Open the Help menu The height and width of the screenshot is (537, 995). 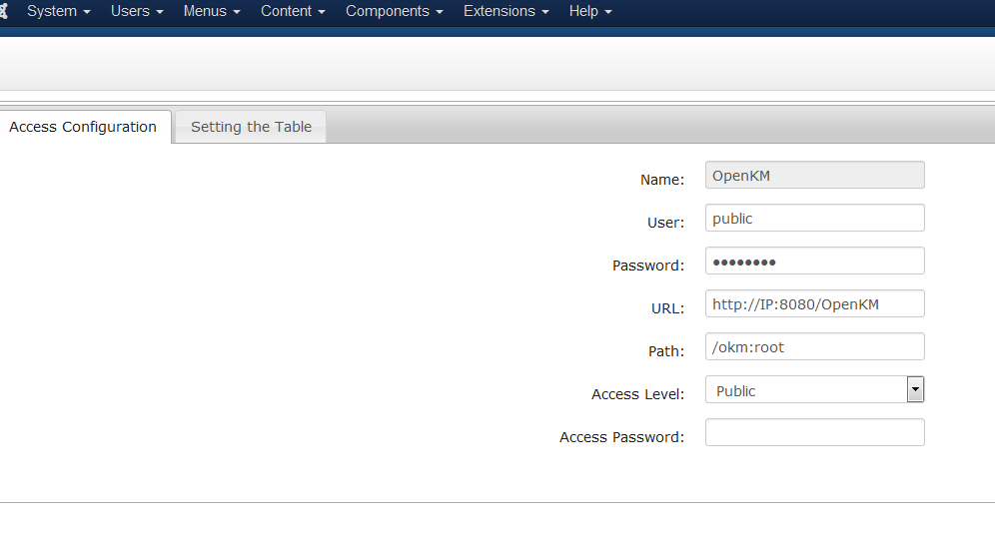point(589,12)
